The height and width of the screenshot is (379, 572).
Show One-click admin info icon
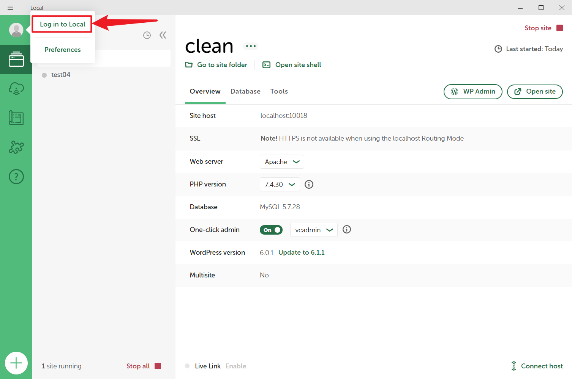pos(347,229)
